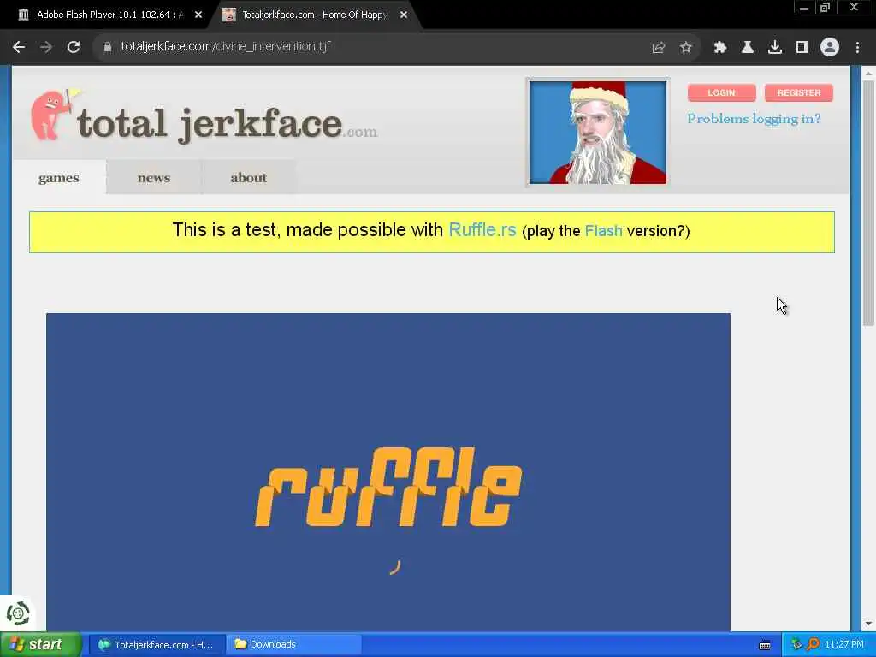The height and width of the screenshot is (657, 876).
Task: Click the Chrome Labs flask icon
Action: pyautogui.click(x=748, y=48)
